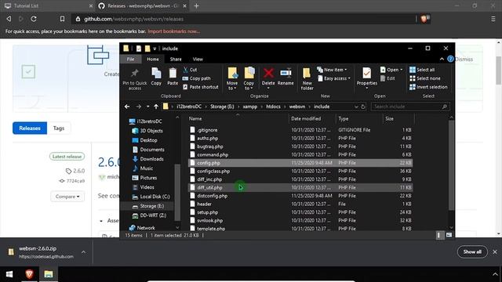Select config.php file
Screen dimensions: 502x282
click(300, 163)
